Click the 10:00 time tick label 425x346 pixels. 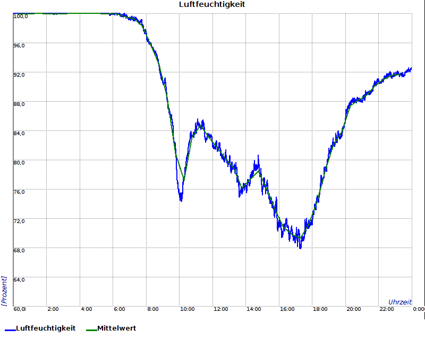tap(188, 309)
